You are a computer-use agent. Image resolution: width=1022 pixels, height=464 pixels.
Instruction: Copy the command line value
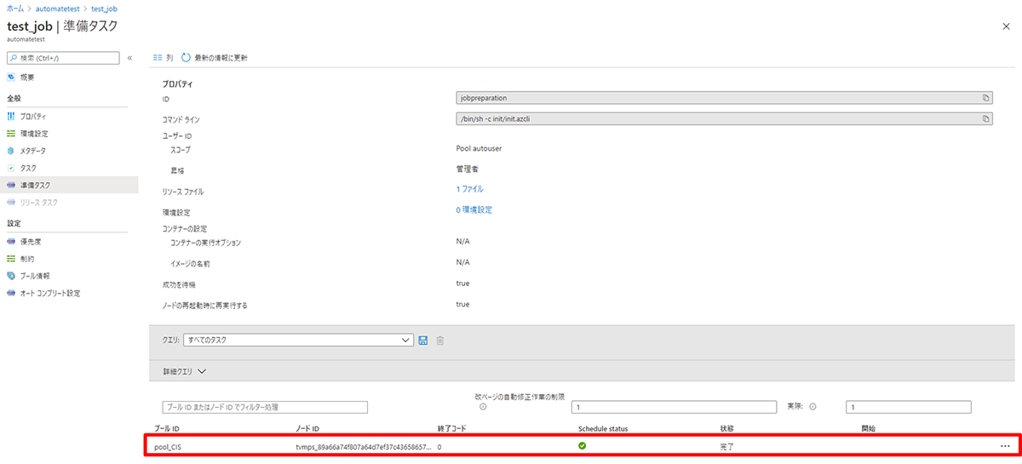985,118
